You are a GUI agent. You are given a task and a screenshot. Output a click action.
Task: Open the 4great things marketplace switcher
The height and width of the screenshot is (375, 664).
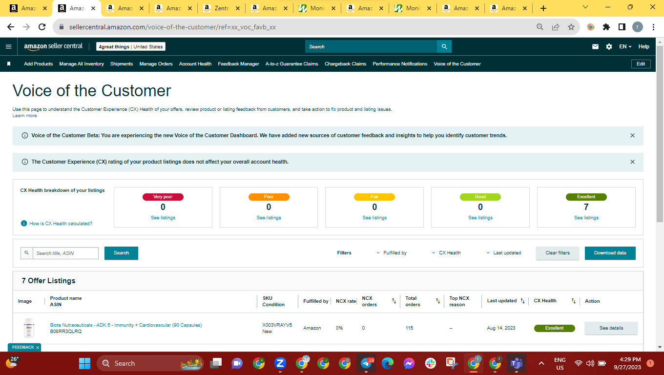[131, 46]
